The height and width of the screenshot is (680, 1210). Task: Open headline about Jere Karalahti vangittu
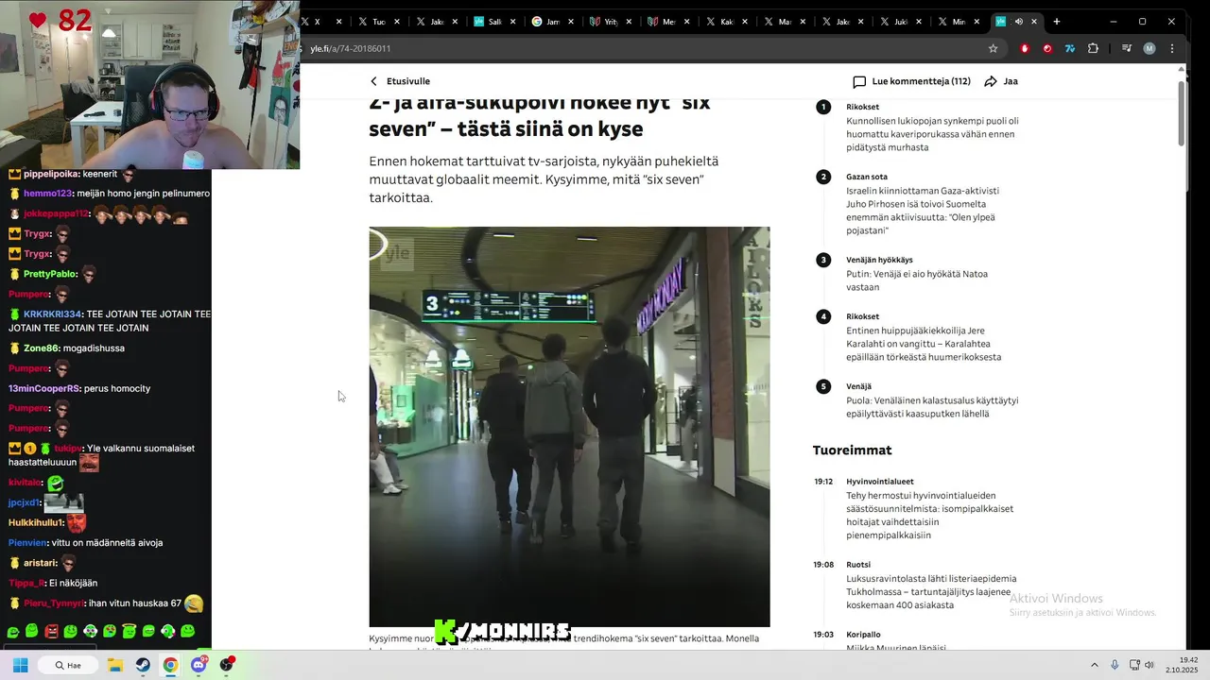coord(924,344)
